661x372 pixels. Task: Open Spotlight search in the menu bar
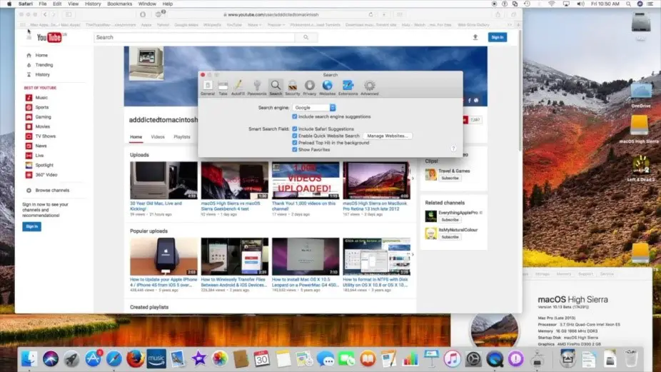(628, 4)
